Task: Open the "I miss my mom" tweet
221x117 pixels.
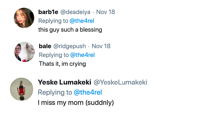Action: pyautogui.click(x=76, y=103)
